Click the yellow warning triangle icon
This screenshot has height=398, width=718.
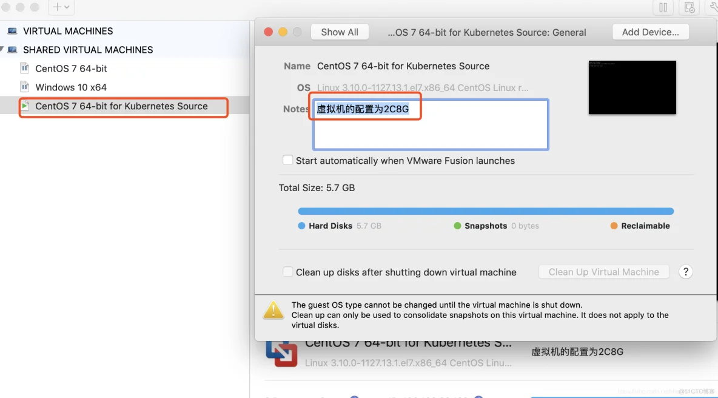(273, 310)
